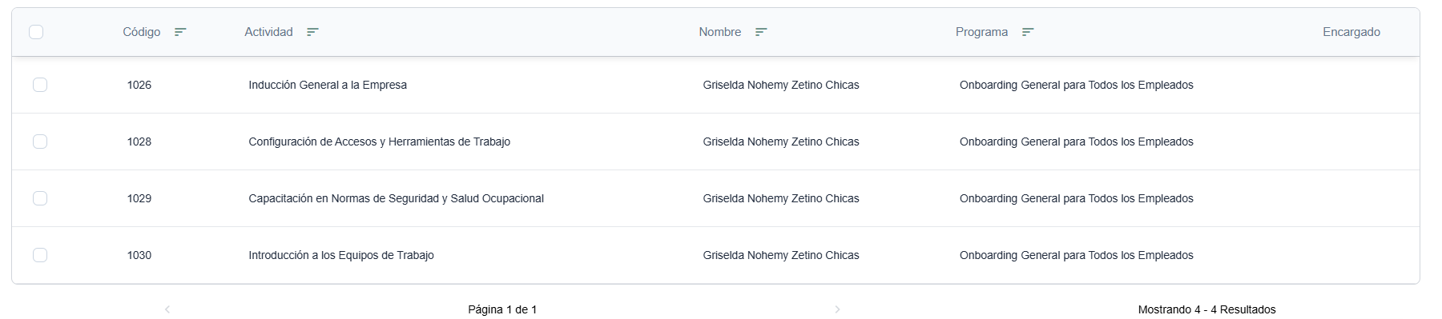Open Inducción General a la Empresa row
The width and height of the screenshot is (1442, 319).
tap(328, 85)
